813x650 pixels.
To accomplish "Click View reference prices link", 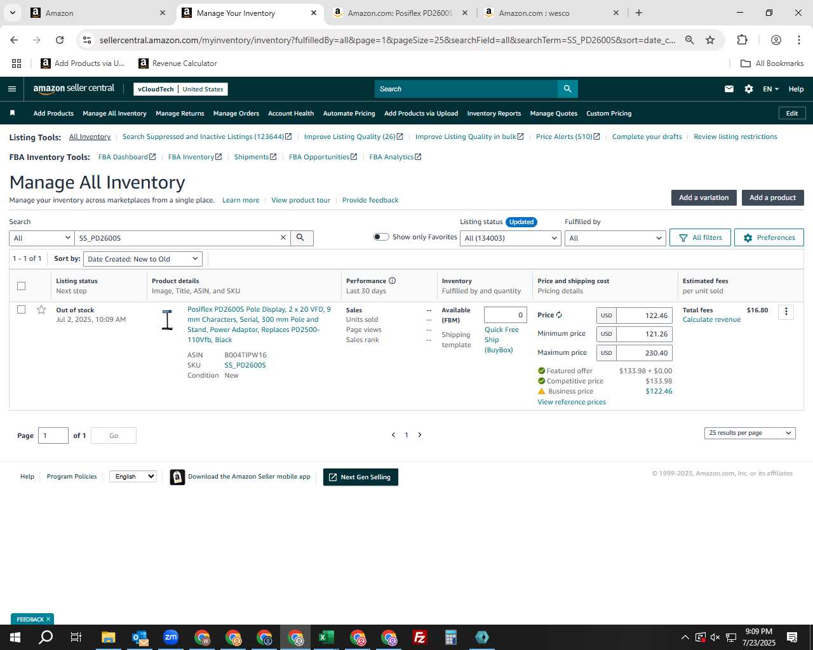I will [x=572, y=402].
